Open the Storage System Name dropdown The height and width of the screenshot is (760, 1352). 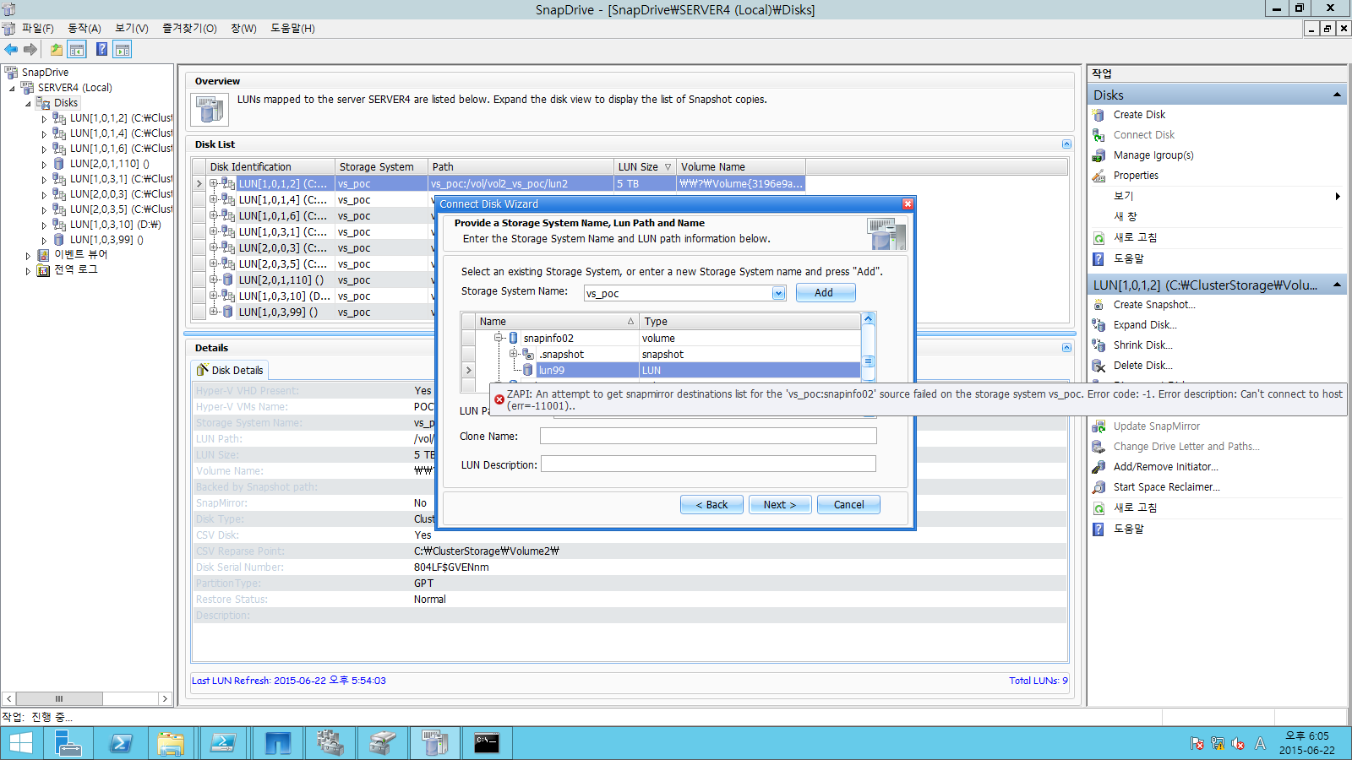pos(778,293)
